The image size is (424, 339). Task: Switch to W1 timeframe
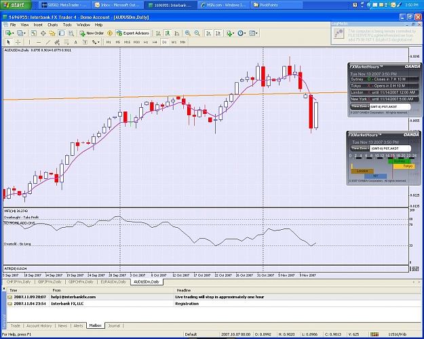click(x=174, y=42)
